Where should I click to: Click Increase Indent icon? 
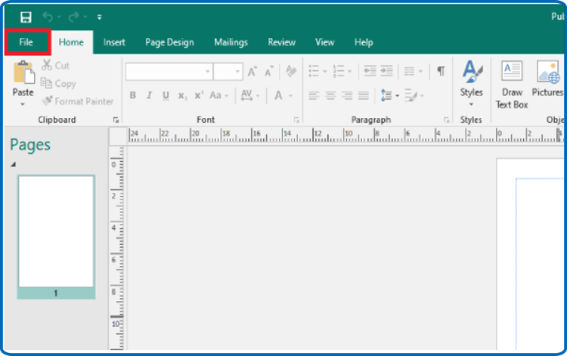[386, 71]
